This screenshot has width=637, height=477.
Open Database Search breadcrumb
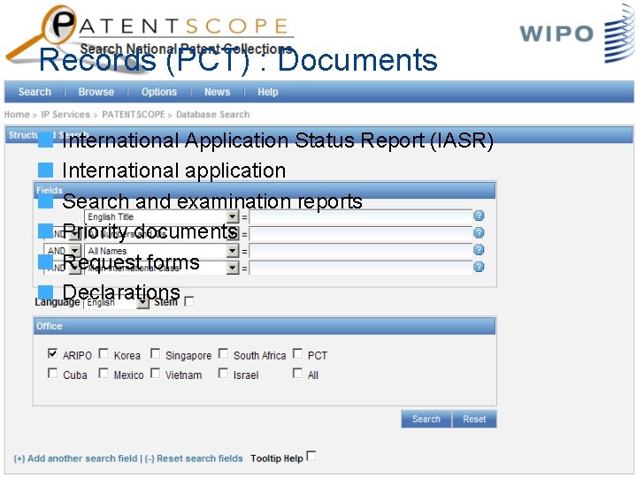[x=213, y=115]
